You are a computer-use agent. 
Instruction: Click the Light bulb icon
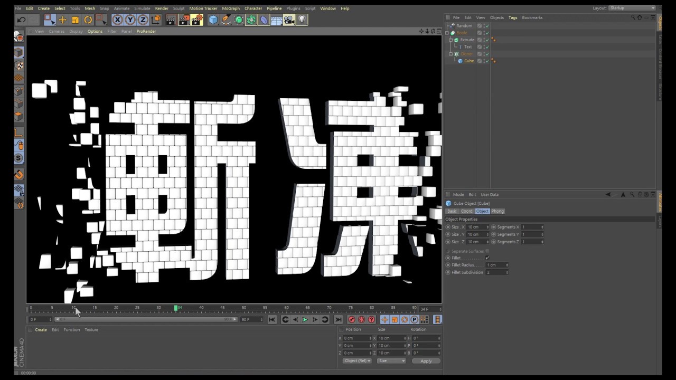[302, 20]
